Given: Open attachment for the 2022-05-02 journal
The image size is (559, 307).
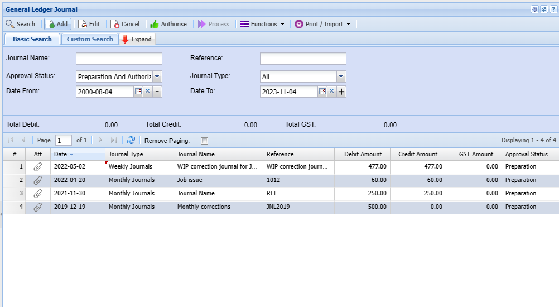Looking at the screenshot, I should click(x=38, y=166).
